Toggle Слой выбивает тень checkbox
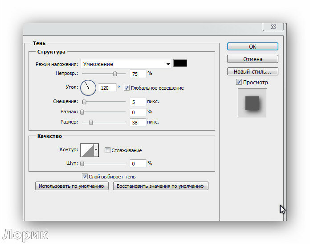The height and width of the screenshot is (244, 310). tap(85, 177)
